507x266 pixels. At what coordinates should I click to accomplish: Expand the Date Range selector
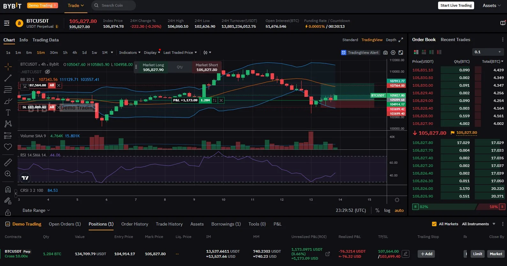36,211
